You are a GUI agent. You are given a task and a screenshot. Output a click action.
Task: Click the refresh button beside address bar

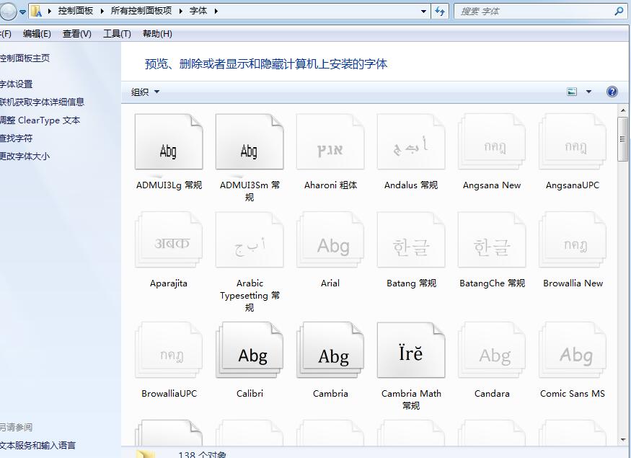tap(440, 11)
